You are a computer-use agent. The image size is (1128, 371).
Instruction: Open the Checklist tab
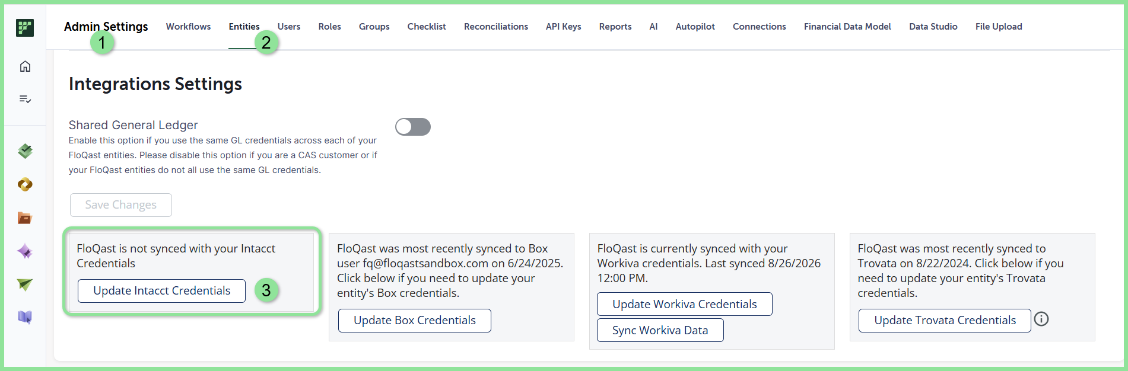tap(427, 27)
